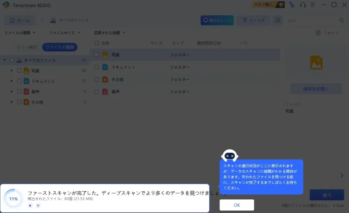
Task: Expand the その他 tree node arrow
Action: click(12, 102)
